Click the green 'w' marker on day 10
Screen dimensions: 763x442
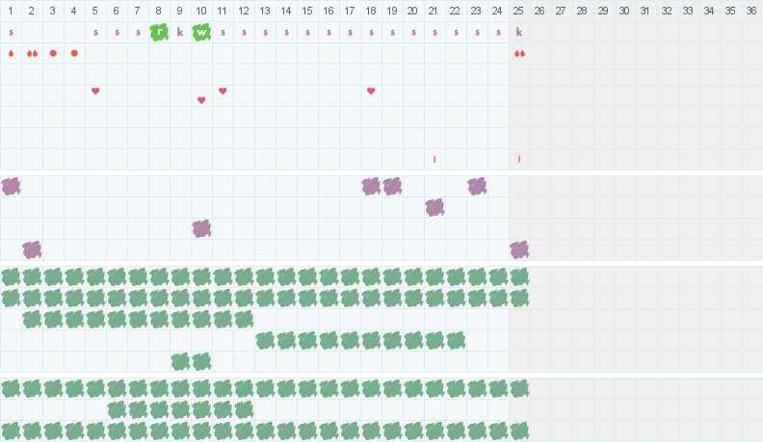[x=201, y=32]
